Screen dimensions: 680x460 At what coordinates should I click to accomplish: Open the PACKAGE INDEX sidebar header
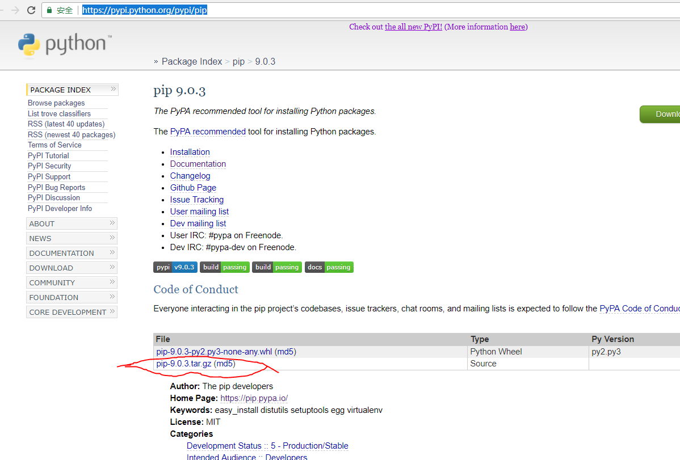coord(72,89)
